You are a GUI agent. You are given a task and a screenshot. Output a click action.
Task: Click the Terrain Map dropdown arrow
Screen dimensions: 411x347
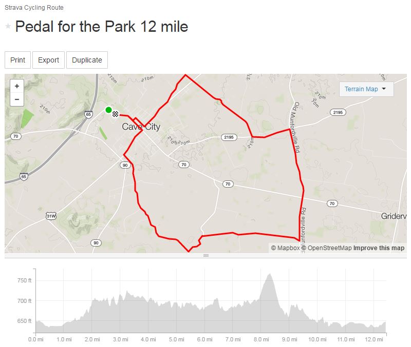pyautogui.click(x=384, y=89)
